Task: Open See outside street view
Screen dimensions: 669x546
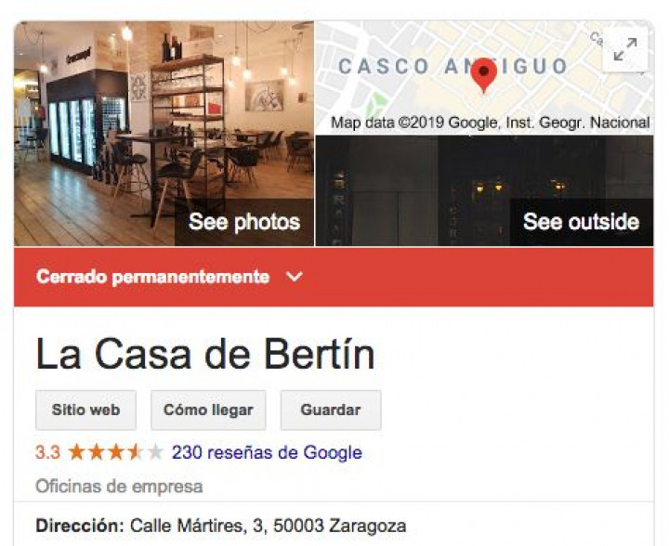Action: [x=581, y=222]
